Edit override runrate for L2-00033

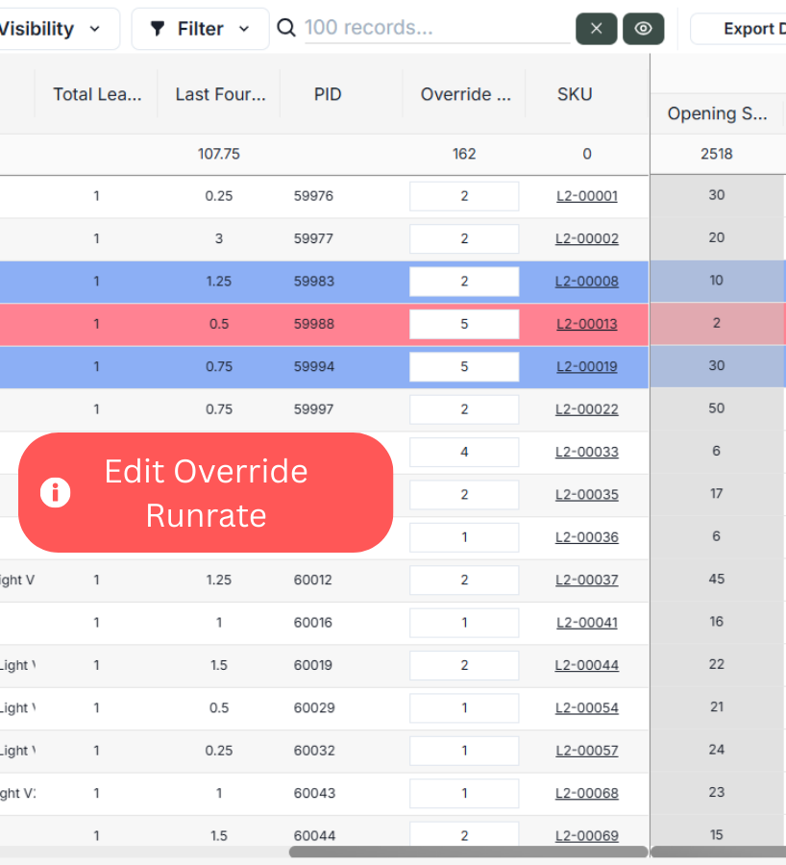coord(464,452)
